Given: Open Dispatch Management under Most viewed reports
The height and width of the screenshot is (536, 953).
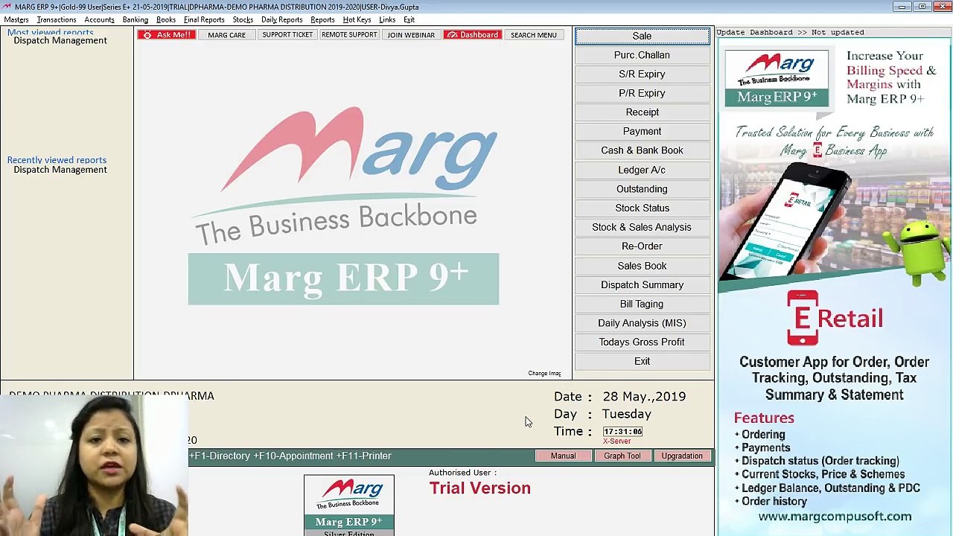Looking at the screenshot, I should (x=60, y=40).
